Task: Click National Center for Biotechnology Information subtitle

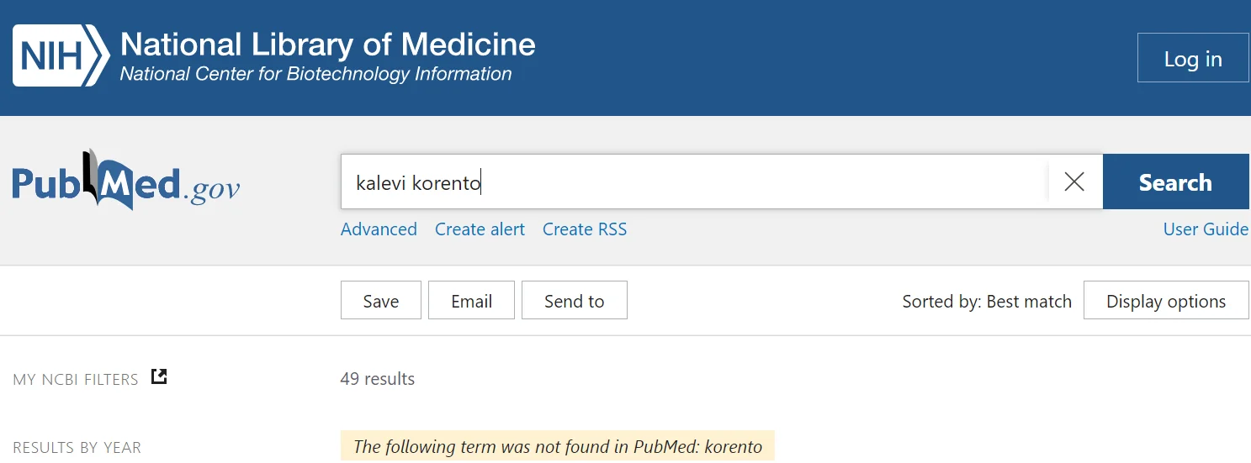Action: coord(315,74)
